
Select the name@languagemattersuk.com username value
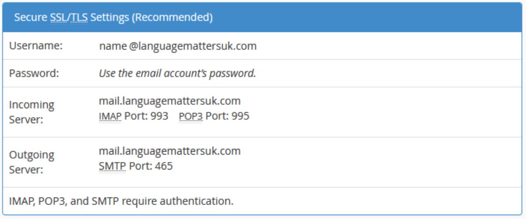point(178,46)
